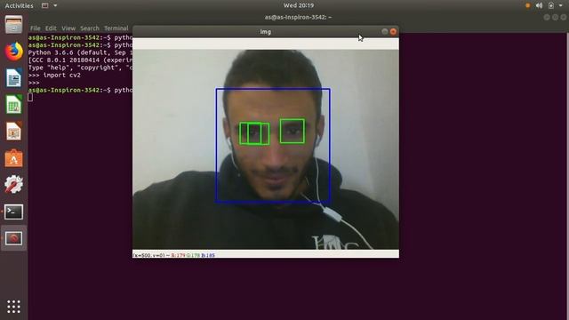The width and height of the screenshot is (569, 320).
Task: Open LibreOffice Impress from the dock
Action: tap(13, 131)
